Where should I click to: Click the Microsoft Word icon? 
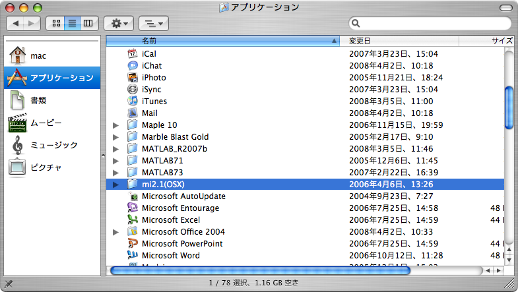click(133, 255)
